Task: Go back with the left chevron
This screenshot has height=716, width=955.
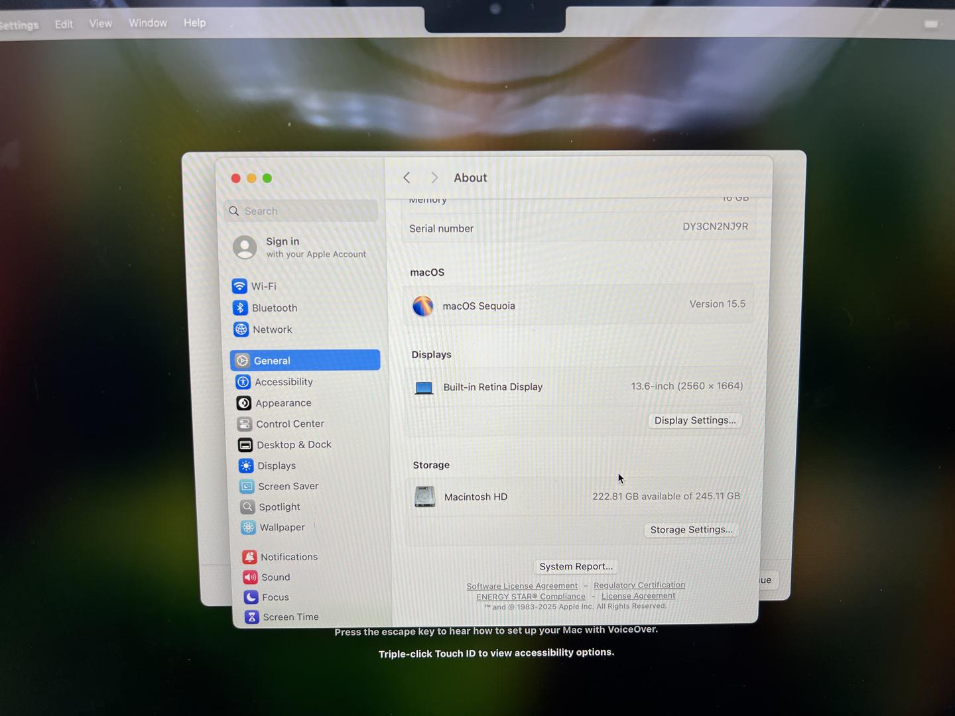Action: pyautogui.click(x=407, y=178)
